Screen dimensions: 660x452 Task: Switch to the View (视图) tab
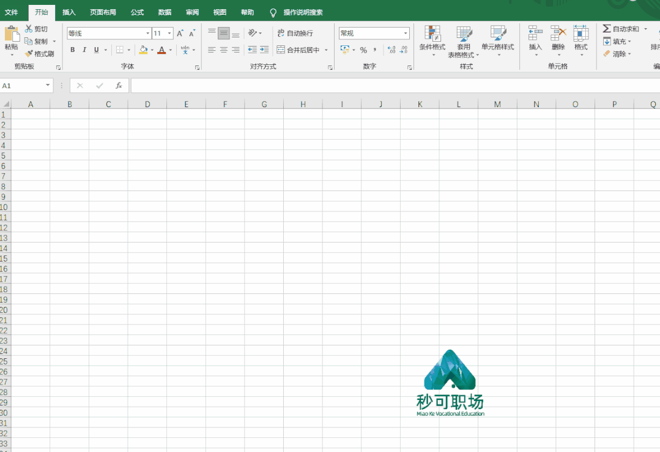click(x=220, y=12)
